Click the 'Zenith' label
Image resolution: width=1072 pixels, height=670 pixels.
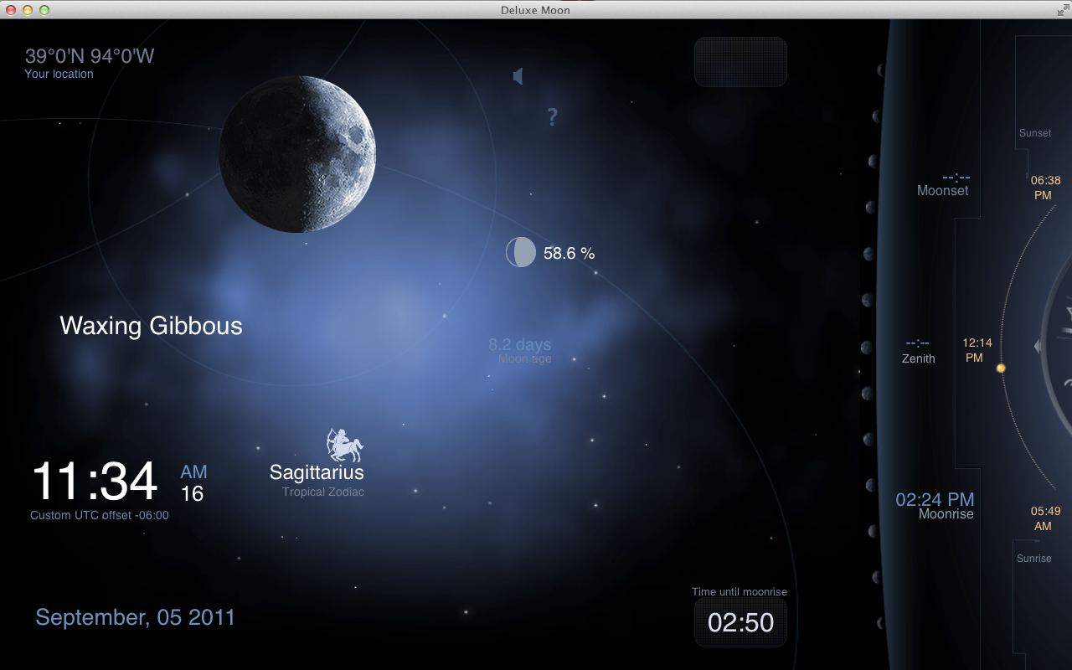coord(919,358)
